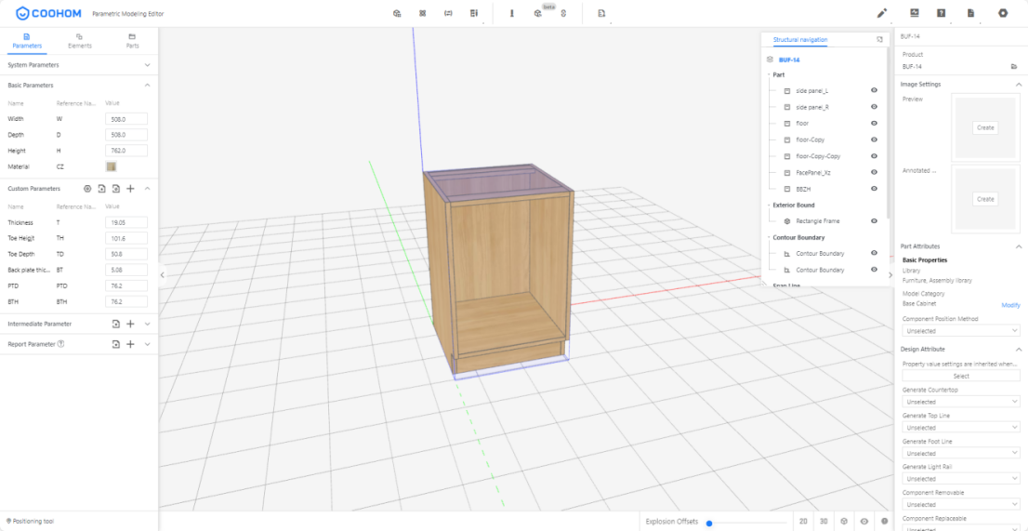
Task: Open the Generate Countertop dropdown
Action: pos(961,402)
